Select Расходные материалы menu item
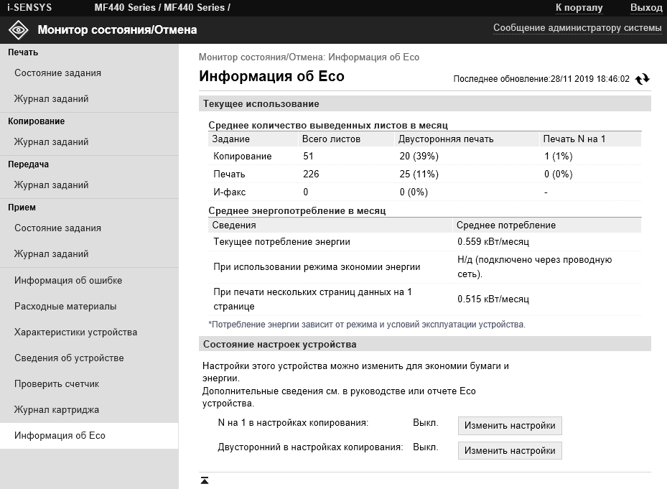 [65, 307]
